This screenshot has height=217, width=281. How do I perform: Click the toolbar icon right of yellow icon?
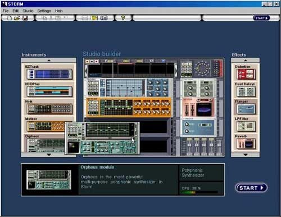click(104, 18)
